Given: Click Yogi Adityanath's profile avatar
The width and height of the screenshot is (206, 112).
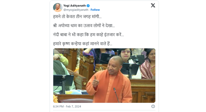Looking at the screenshot, I should tap(58, 8).
